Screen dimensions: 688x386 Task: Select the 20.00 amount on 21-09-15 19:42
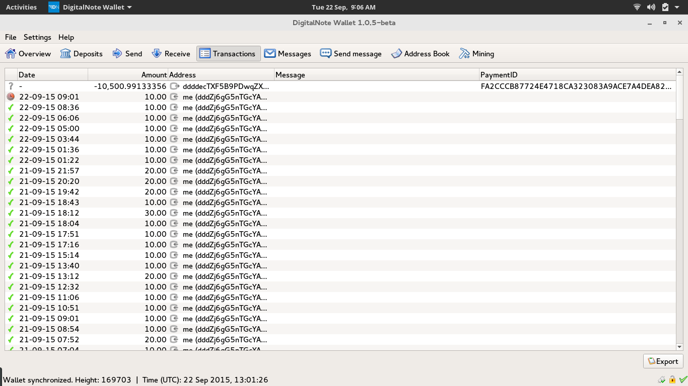(155, 192)
